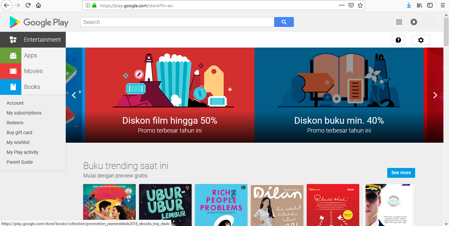Open the Dilan book cover
450x226 pixels.
point(277,205)
